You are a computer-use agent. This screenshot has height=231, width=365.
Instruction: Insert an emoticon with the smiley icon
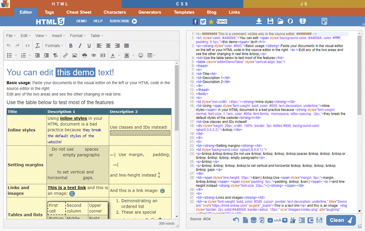[x=140, y=55]
